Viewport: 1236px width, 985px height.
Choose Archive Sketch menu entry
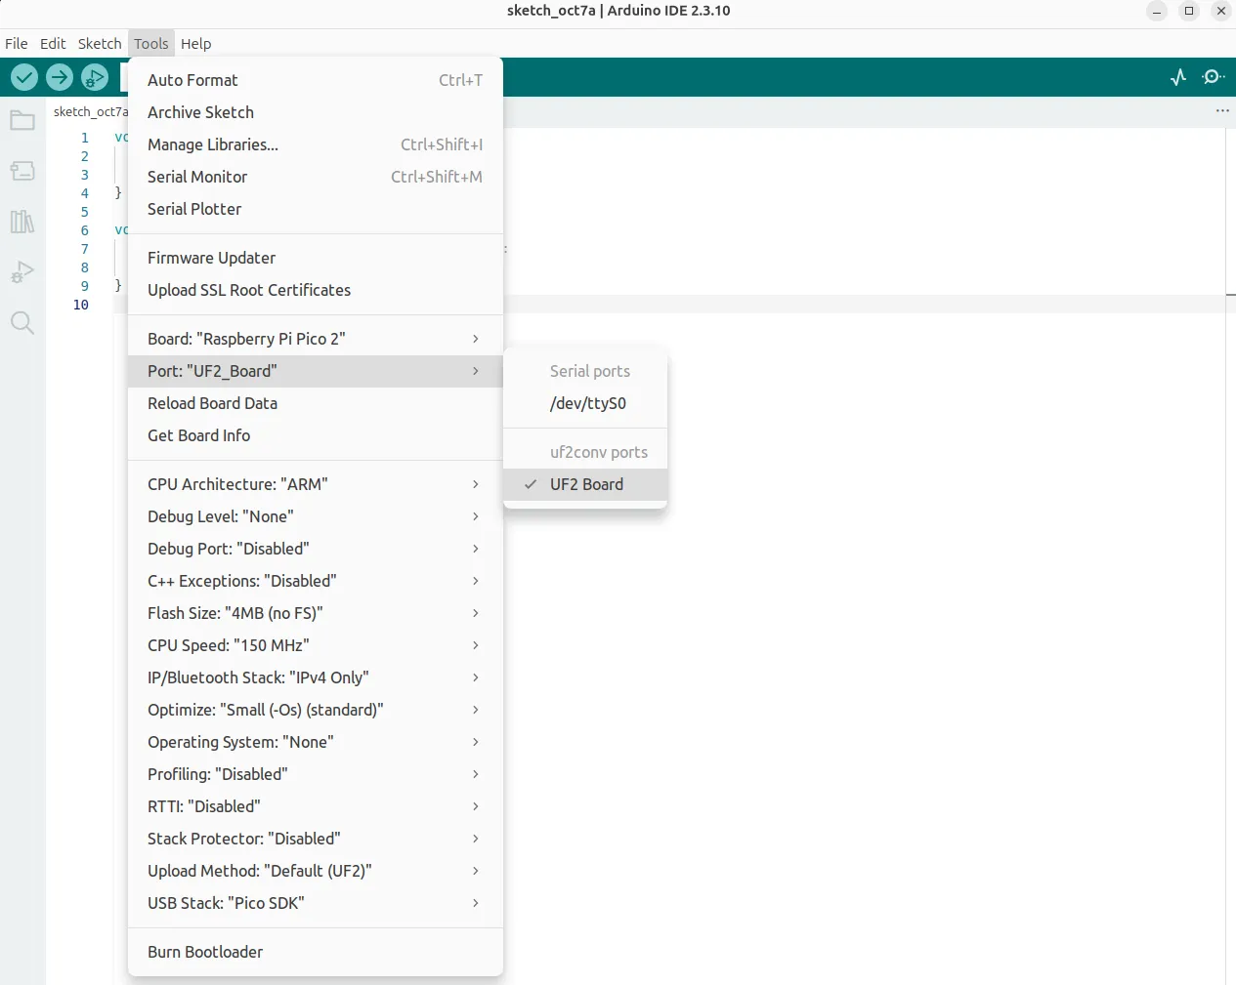[x=316, y=112]
